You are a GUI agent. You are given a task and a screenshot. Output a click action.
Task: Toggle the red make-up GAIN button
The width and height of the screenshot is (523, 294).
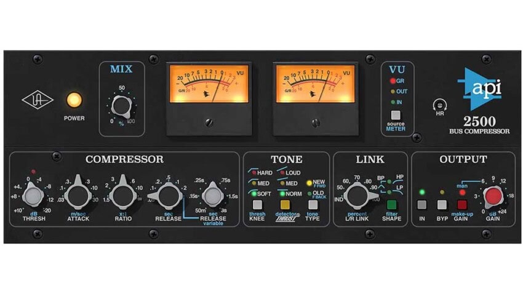click(x=462, y=205)
